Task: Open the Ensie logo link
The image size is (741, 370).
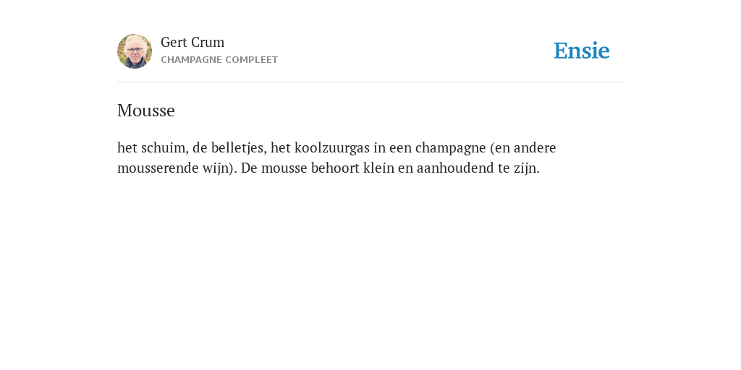Action: click(x=582, y=51)
